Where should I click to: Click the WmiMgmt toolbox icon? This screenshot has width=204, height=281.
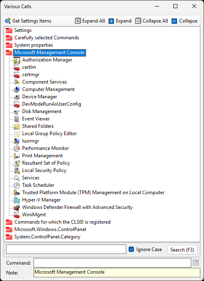(x=17, y=215)
